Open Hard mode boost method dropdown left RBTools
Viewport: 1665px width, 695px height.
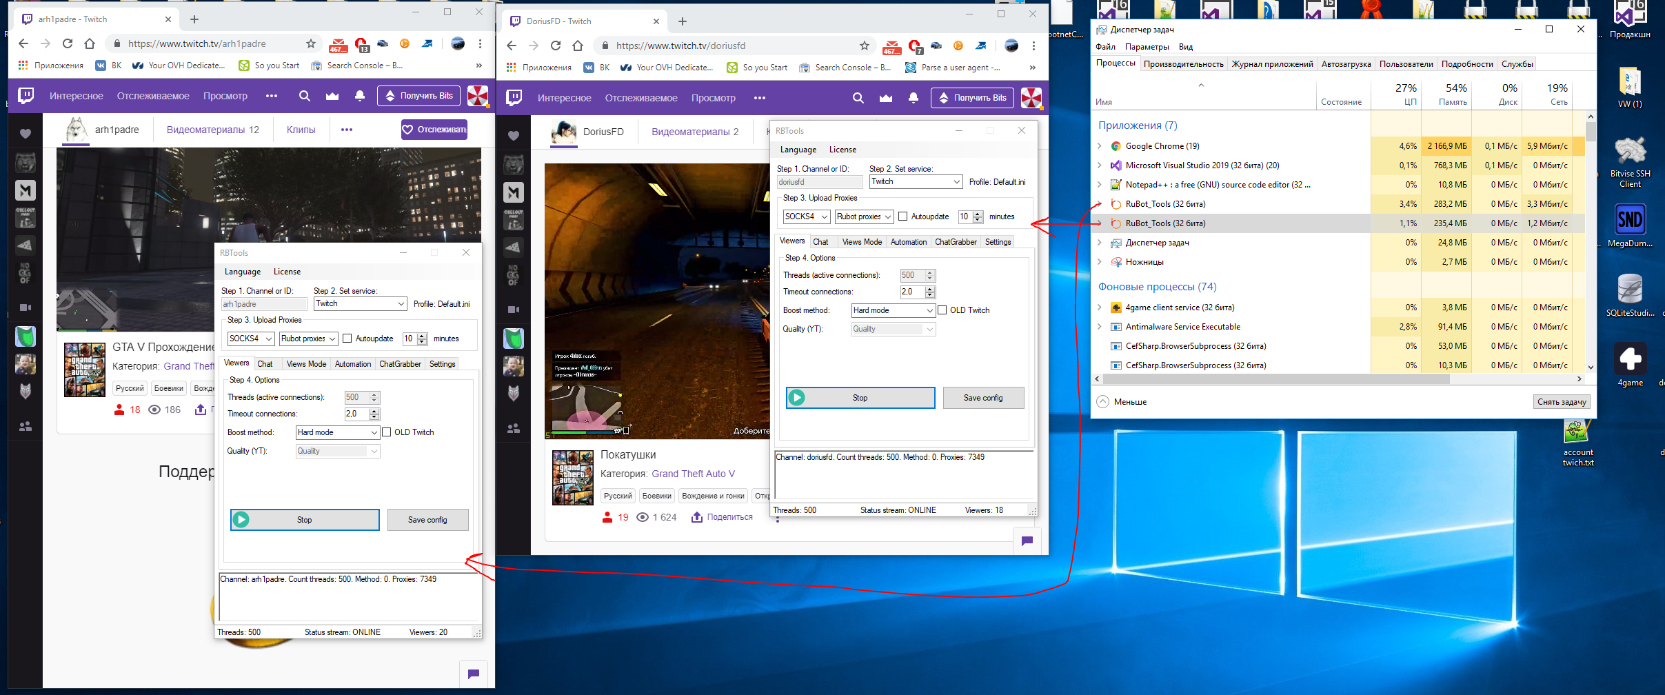point(337,432)
